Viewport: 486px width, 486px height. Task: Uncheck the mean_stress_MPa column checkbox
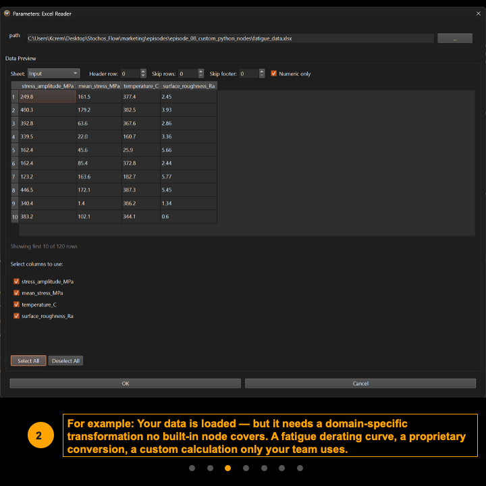[16, 293]
